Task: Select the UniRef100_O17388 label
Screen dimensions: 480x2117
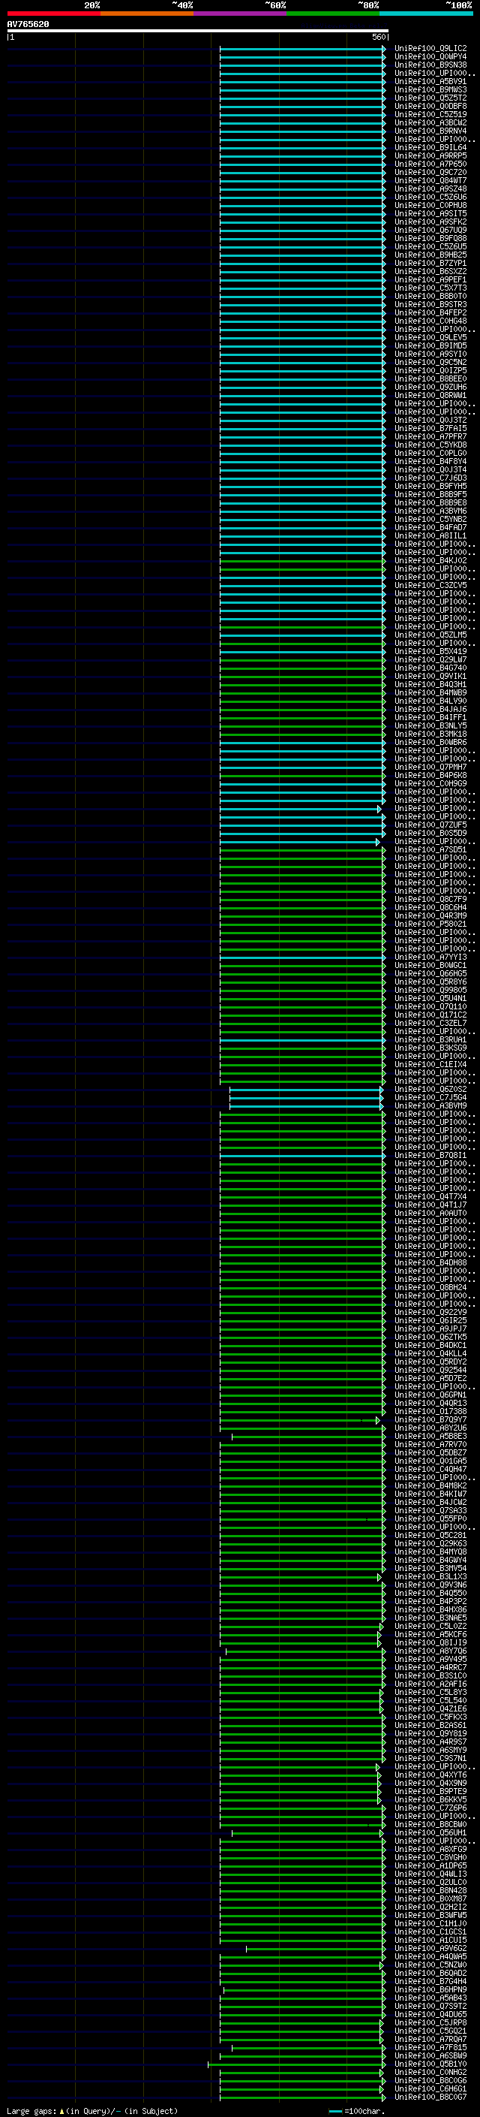Action: 430,1412
